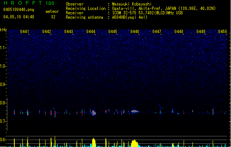Screen dimensions: 231x147
Task: Click the long meteor echo below 0446
Action: (135, 111)
